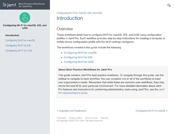Go to next page Configuring Wi-Fi for macOS

[x=150, y=111]
